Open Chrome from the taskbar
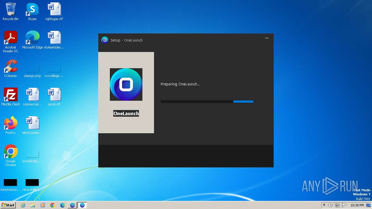Viewport: 372px width, 209px height. (53, 205)
